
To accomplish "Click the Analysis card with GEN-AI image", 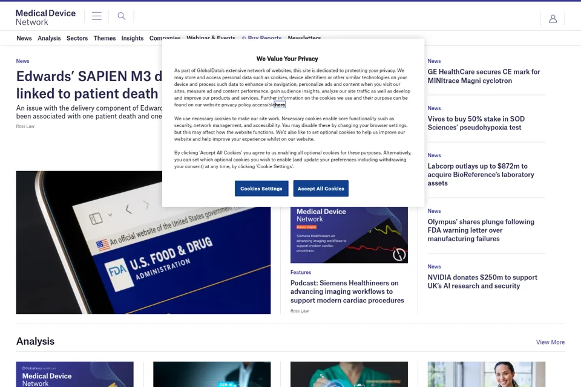I will click(x=212, y=374).
